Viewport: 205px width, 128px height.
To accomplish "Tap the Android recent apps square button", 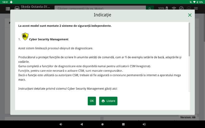I will coord(123,124).
